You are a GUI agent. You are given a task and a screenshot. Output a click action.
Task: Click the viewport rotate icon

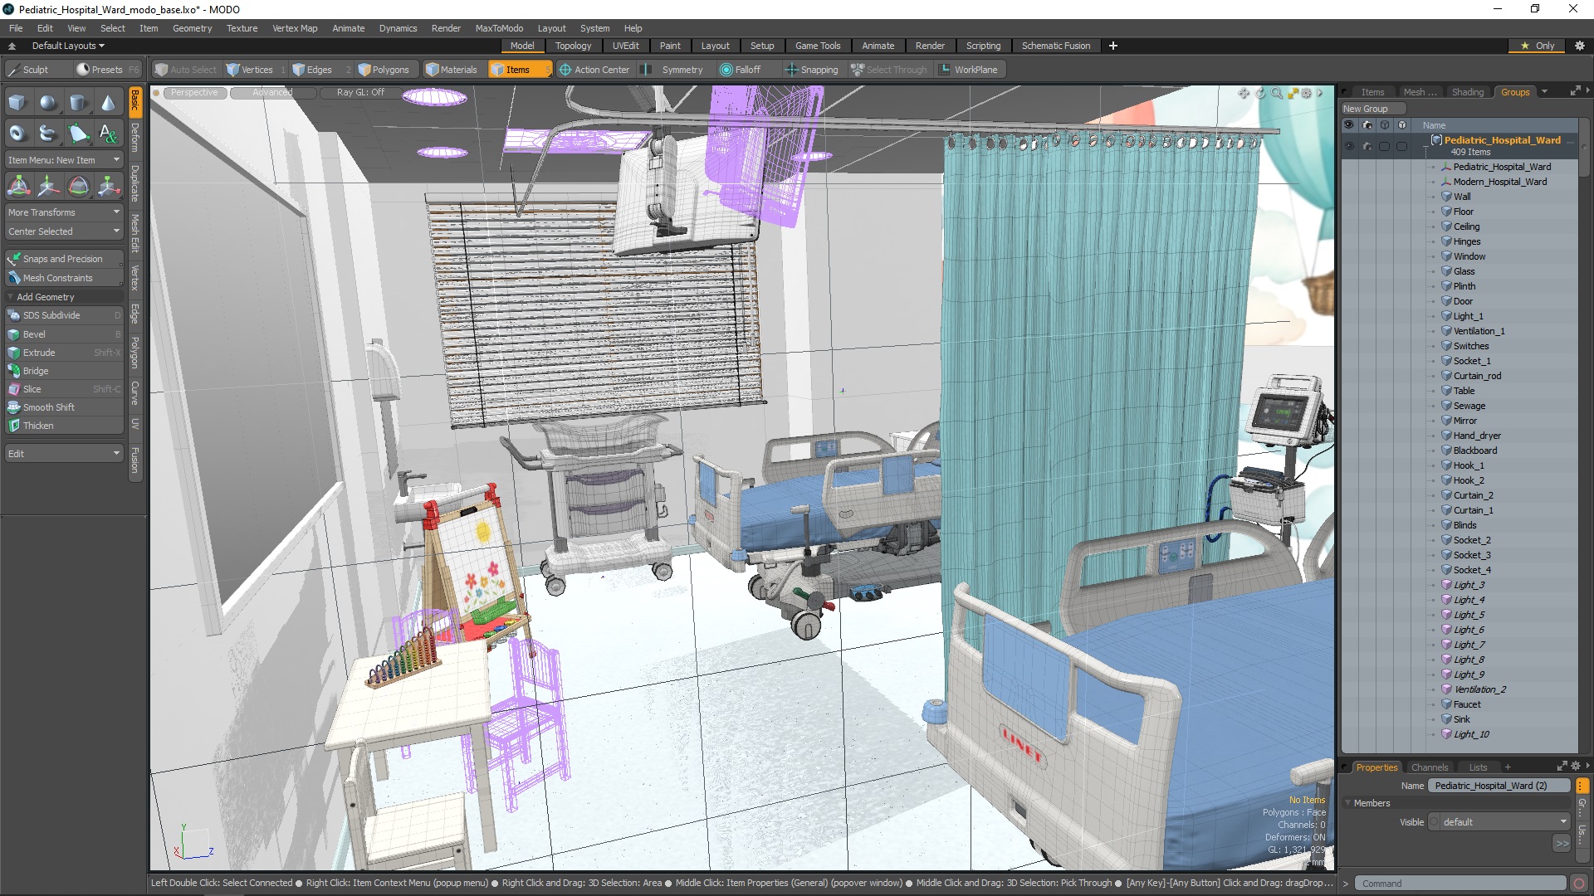pyautogui.click(x=1260, y=93)
